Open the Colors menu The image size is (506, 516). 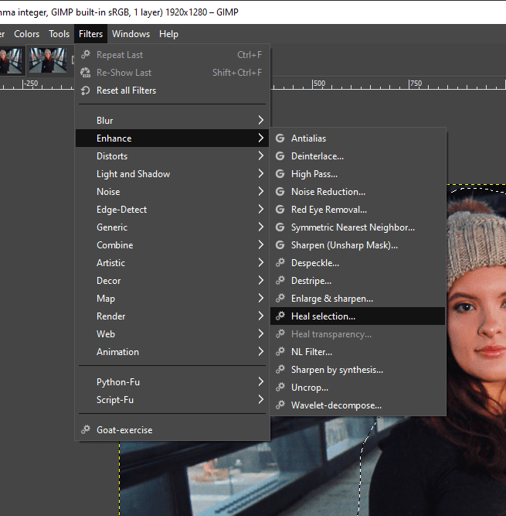tap(26, 34)
